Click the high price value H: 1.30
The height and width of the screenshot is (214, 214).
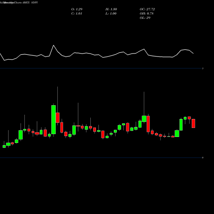click(x=111, y=9)
